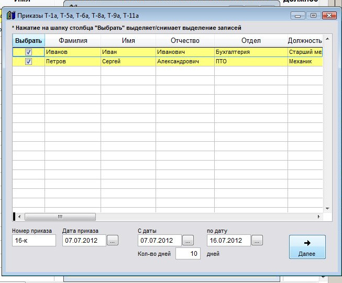The width and height of the screenshot is (342, 283).
Task: Click the Отдел column header
Action: pyautogui.click(x=251, y=41)
